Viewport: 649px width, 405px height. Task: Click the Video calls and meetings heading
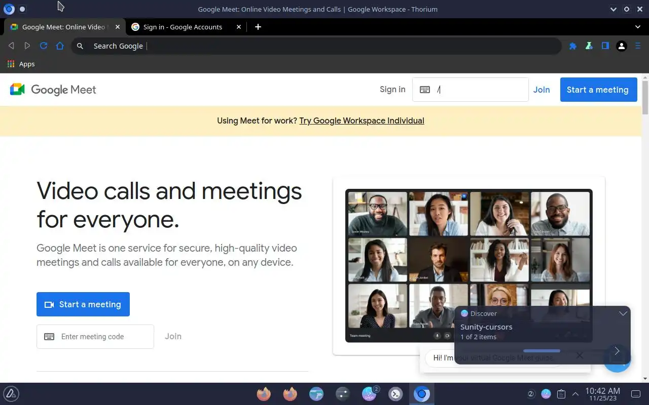[x=169, y=205]
